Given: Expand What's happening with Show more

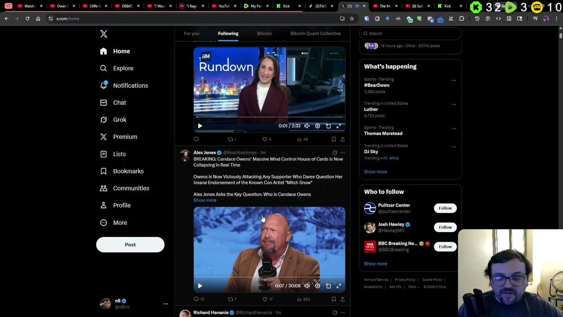Looking at the screenshot, I should [x=376, y=172].
